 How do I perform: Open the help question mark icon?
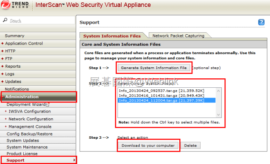tap(261, 22)
